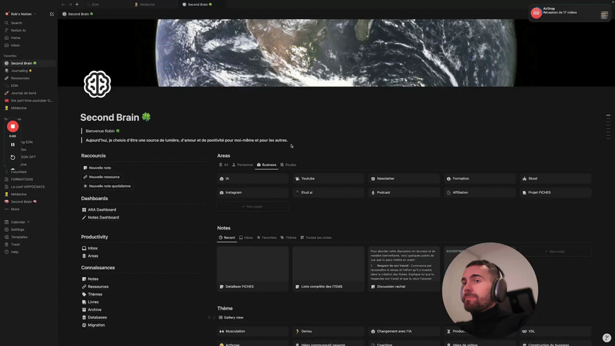Expand More in the sidebar
615x346 pixels.
coord(15,209)
